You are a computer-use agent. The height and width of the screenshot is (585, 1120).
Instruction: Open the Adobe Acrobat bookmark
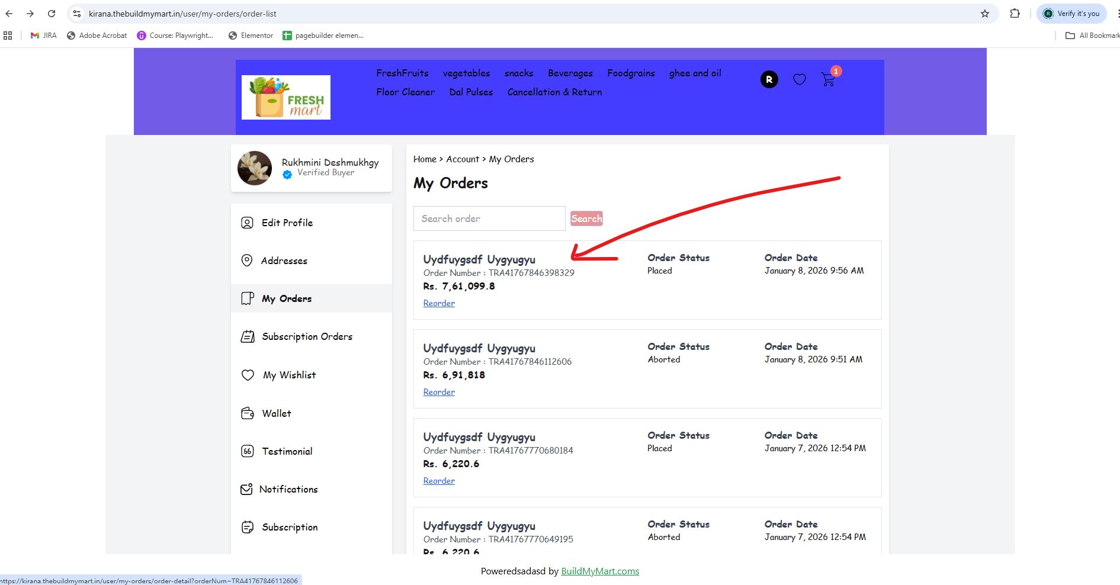click(x=97, y=36)
